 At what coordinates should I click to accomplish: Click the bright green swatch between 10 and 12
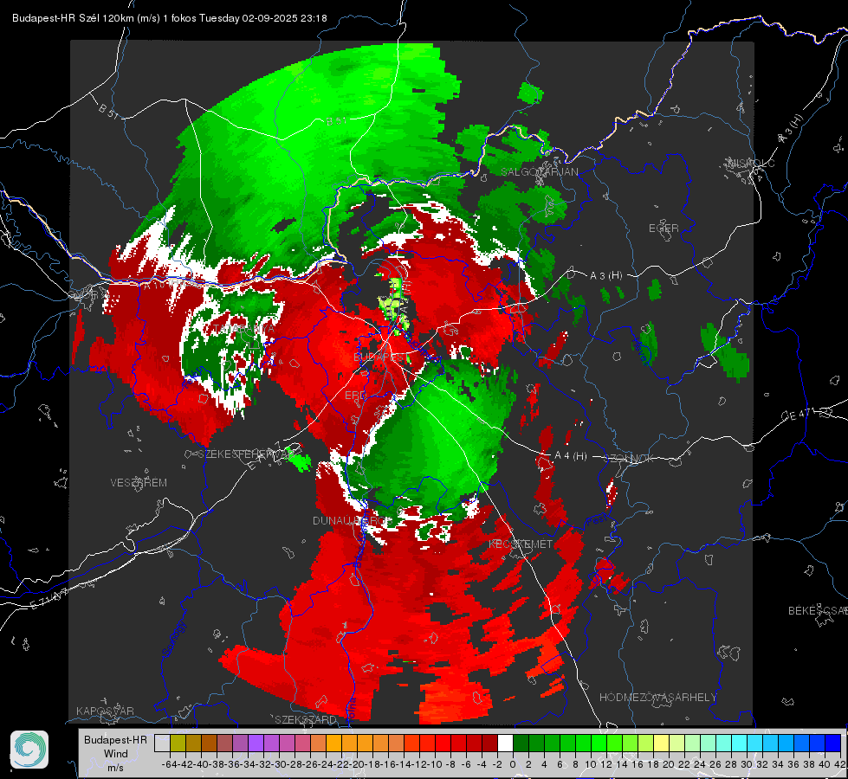click(599, 744)
